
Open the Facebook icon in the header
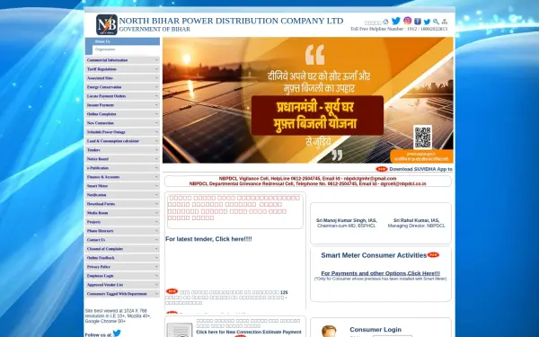(x=418, y=22)
